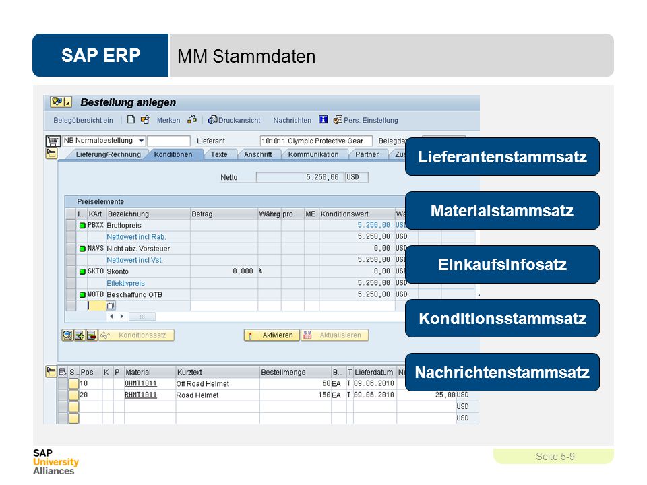The width and height of the screenshot is (647, 485).
Task: Click the horizontal scrollbar handle of Preiselemente
Action: [x=142, y=317]
